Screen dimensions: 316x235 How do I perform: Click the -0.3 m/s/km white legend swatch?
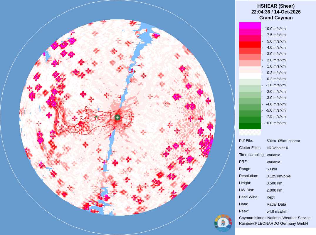(250, 76)
